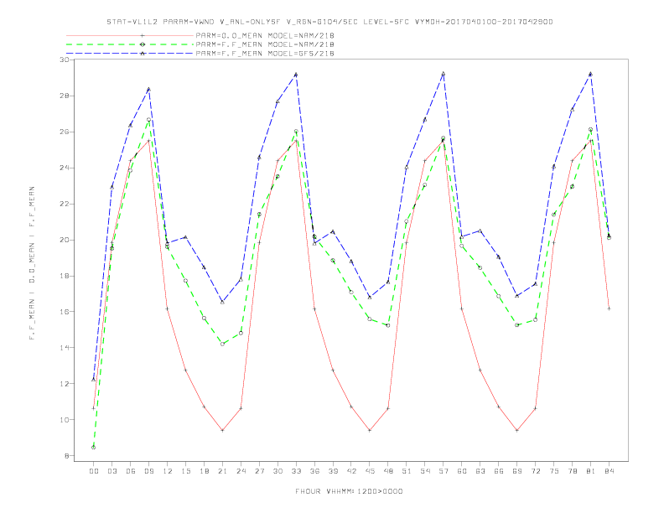Screen dimensions: 664x513
Task: Click x-axis tick label 66
Action: (499, 471)
